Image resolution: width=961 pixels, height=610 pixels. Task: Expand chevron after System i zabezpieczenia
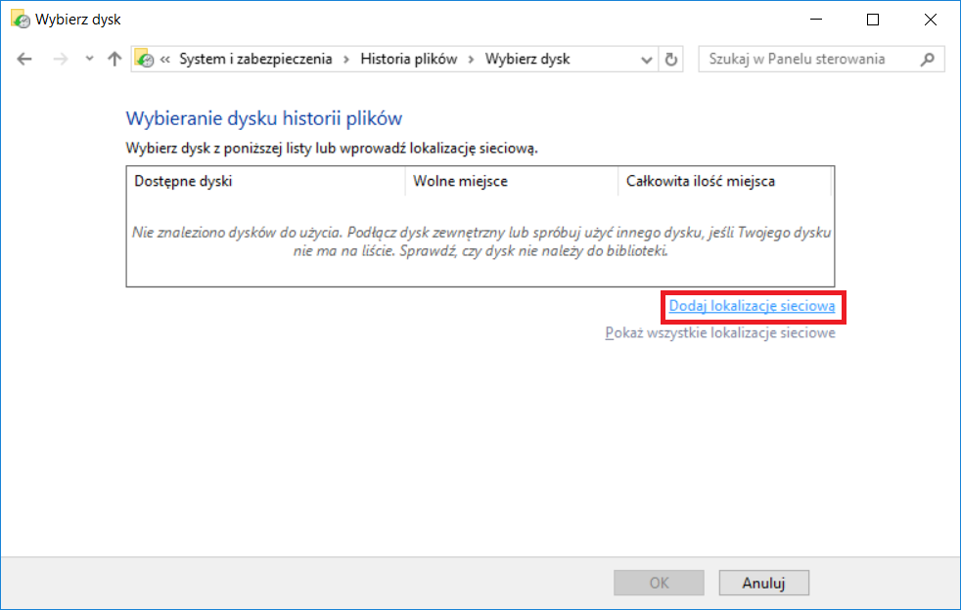click(x=346, y=60)
